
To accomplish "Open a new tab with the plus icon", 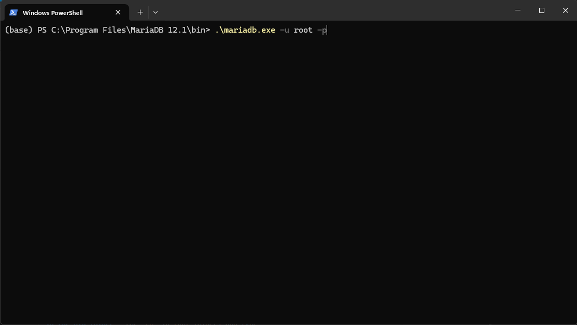I will [x=140, y=12].
